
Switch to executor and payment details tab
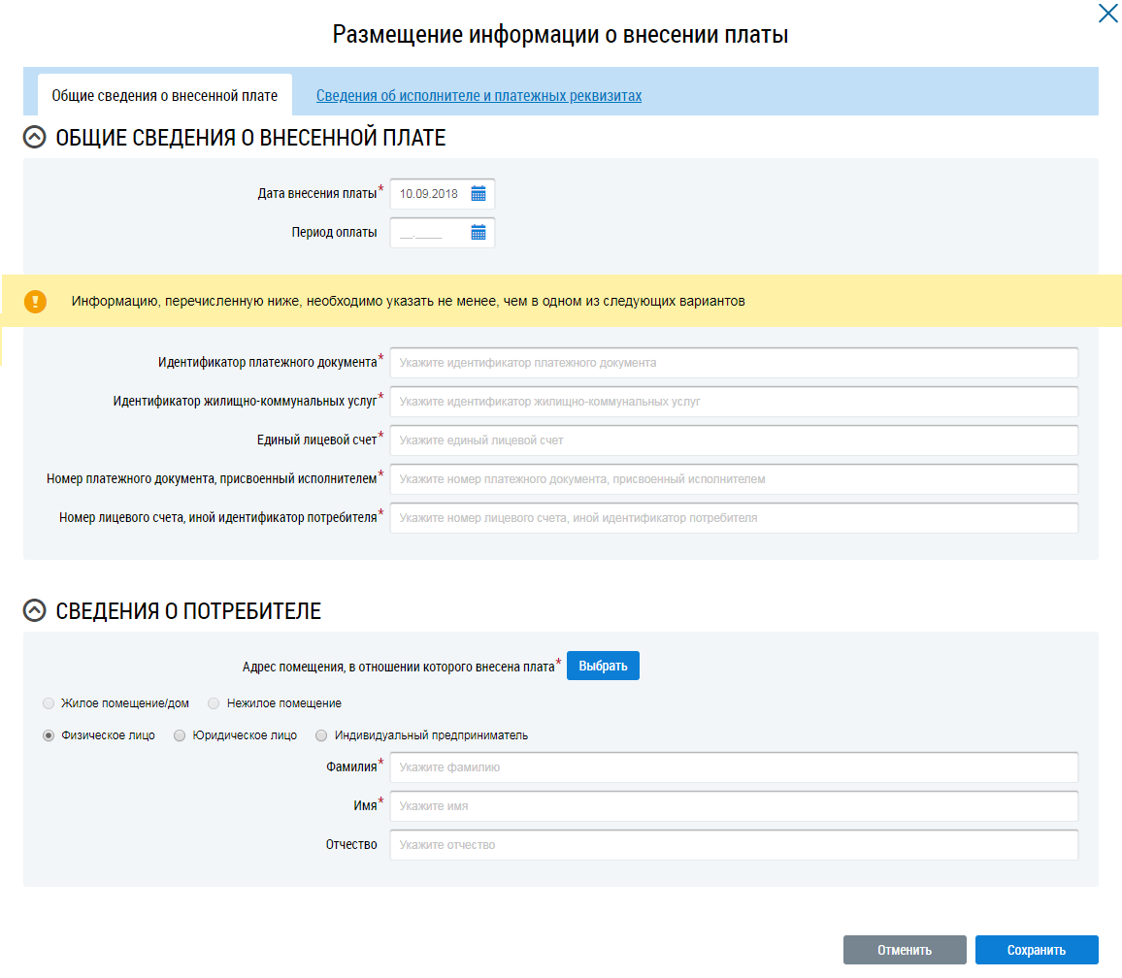(x=478, y=96)
